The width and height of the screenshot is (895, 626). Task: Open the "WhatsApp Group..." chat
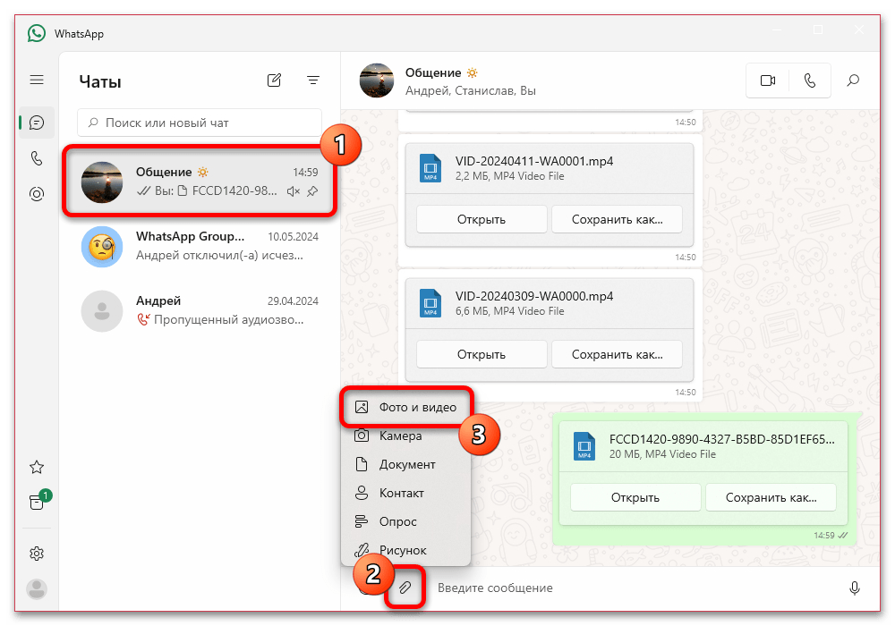click(200, 246)
